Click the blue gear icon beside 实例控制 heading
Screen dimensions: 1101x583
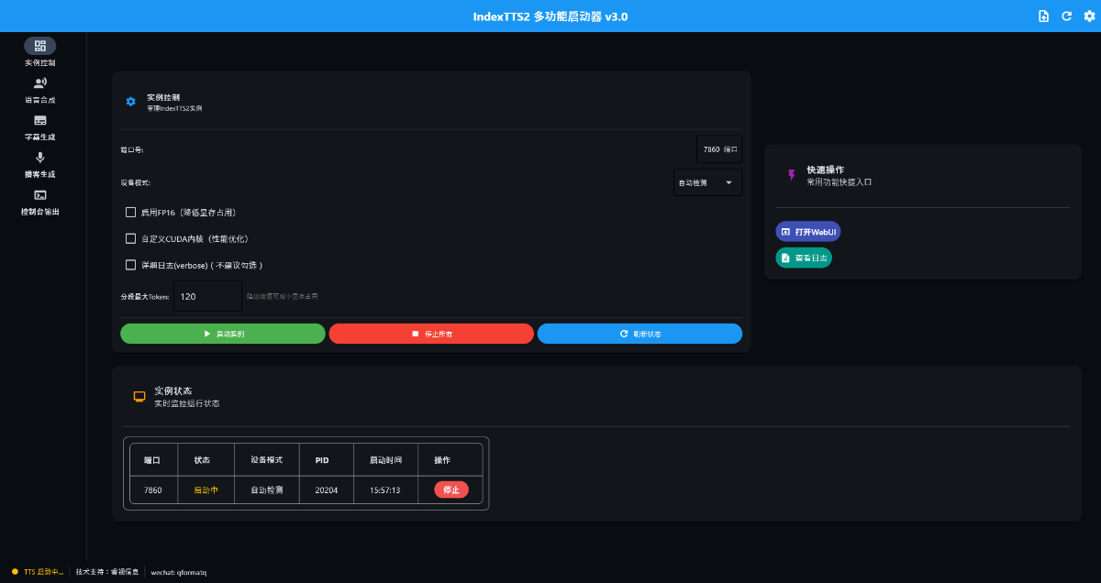click(130, 101)
